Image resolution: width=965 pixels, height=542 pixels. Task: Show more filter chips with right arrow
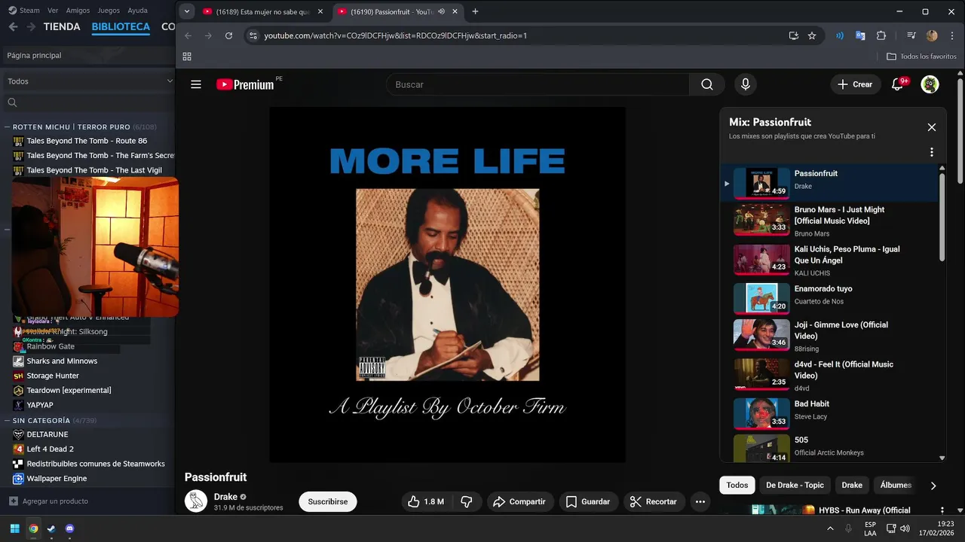coord(933,486)
